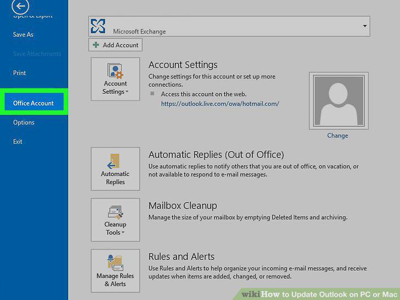The image size is (400, 300).
Task: Click the Add Account button
Action: click(115, 45)
